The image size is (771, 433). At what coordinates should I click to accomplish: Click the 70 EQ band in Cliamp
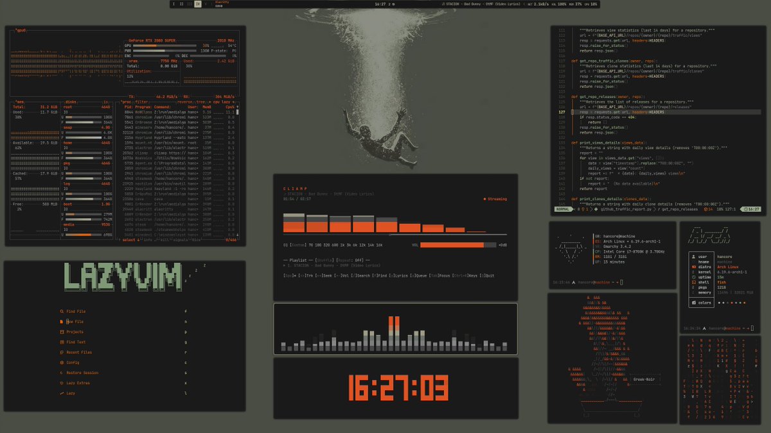tap(311, 245)
